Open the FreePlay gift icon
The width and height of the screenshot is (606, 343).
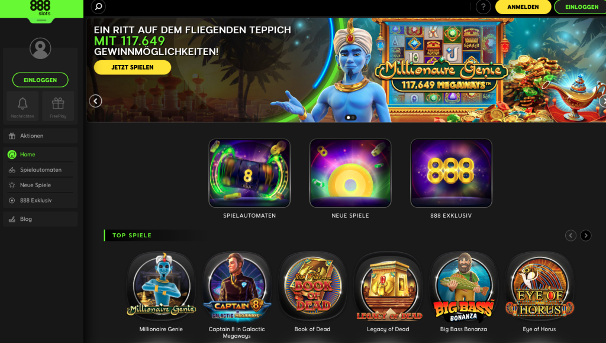(58, 106)
